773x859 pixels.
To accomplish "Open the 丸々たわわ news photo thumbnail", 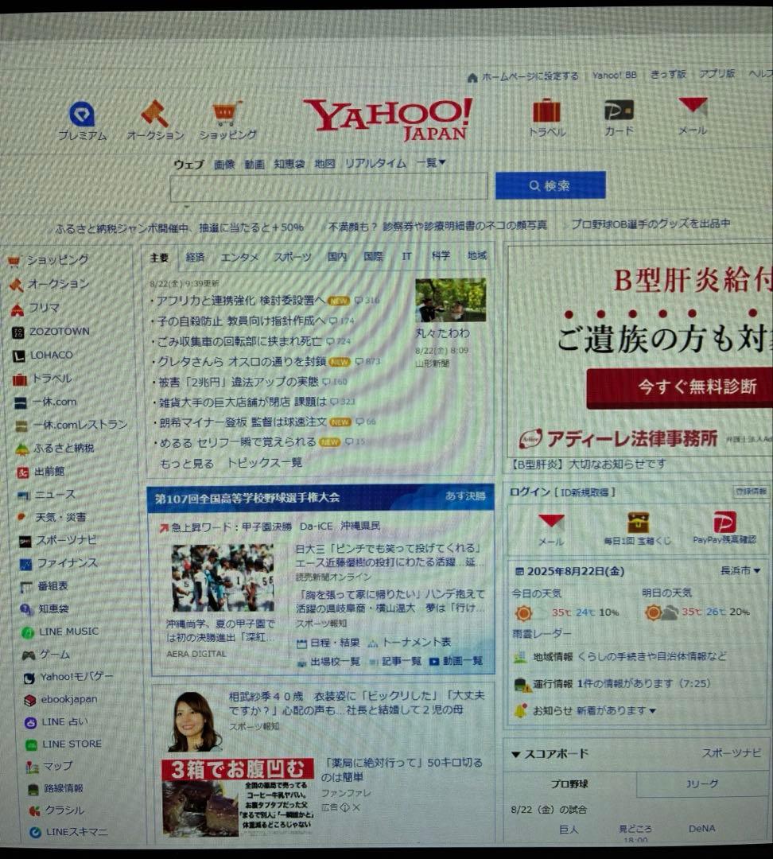I will click(450, 300).
